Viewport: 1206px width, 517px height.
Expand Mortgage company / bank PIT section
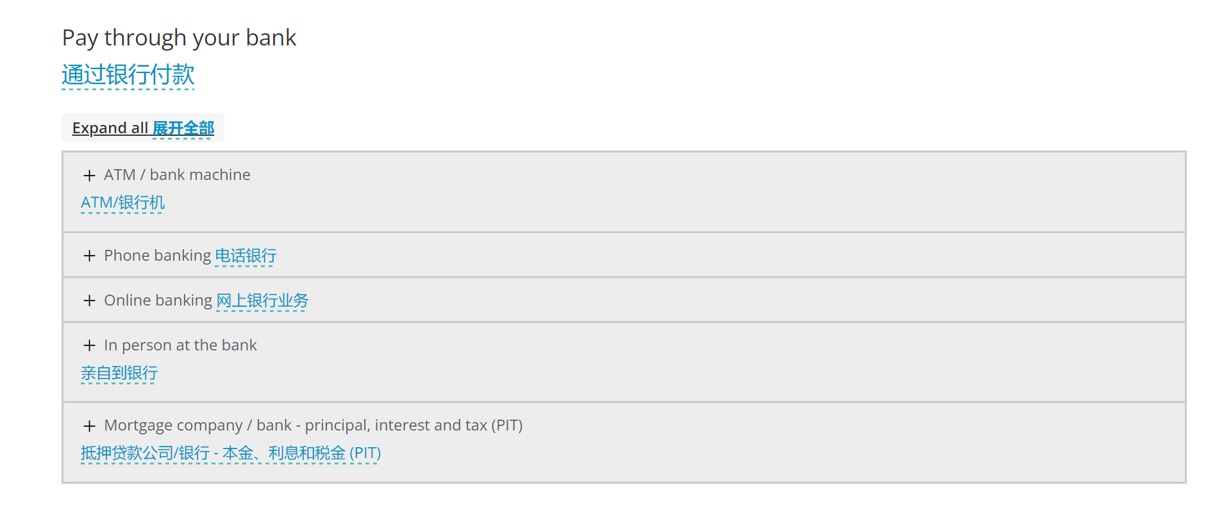point(313,425)
